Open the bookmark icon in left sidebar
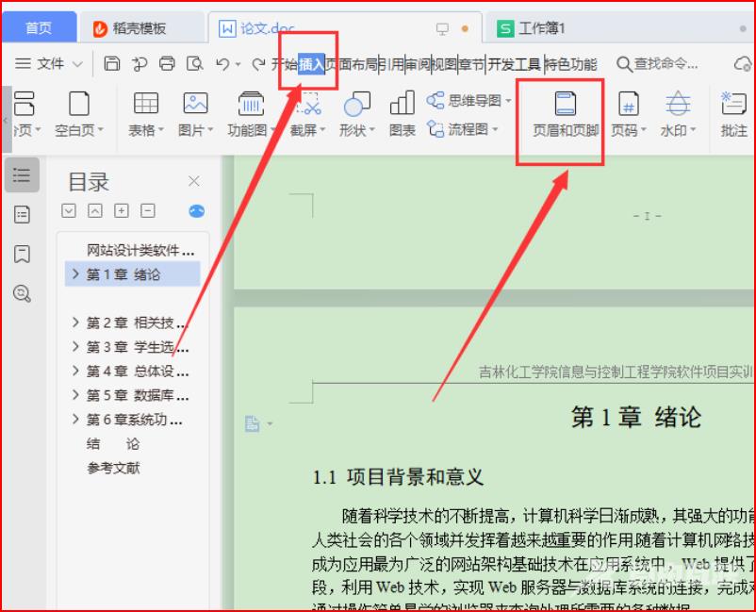This screenshot has height=612, width=756. tap(22, 254)
